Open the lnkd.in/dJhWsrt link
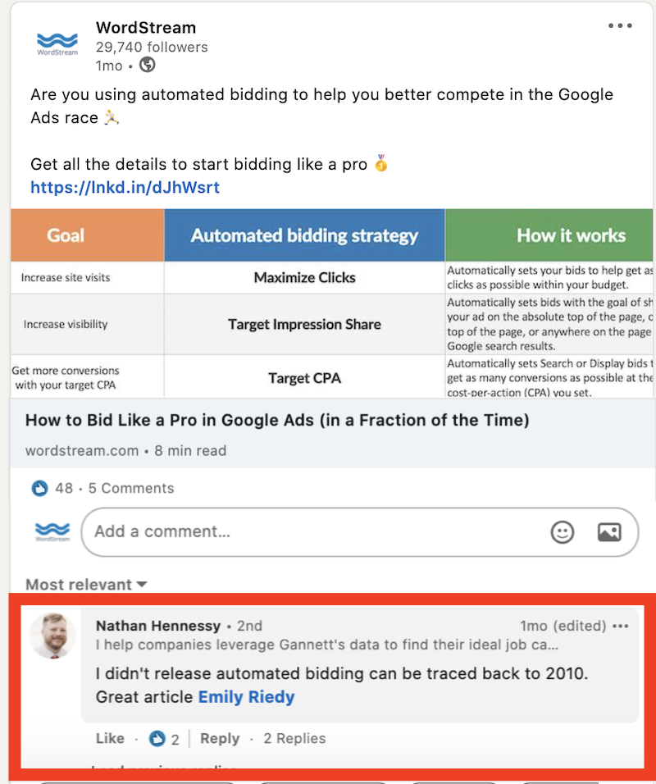656x784 pixels. coord(125,188)
